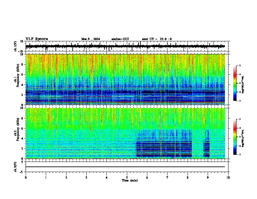This screenshot has height=199, width=257.
Task: Click the ch.1 voltage waveform trace
Action: click(125, 46)
